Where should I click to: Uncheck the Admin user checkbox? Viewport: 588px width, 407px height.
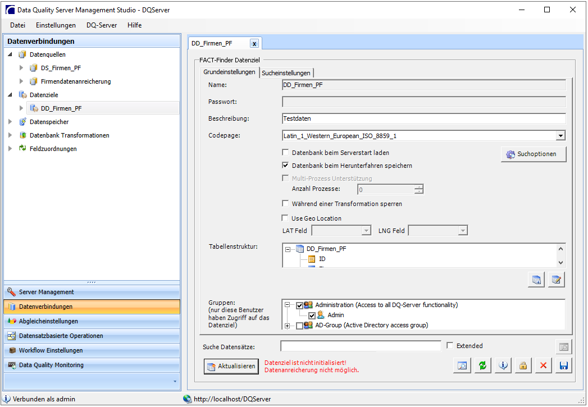click(312, 316)
